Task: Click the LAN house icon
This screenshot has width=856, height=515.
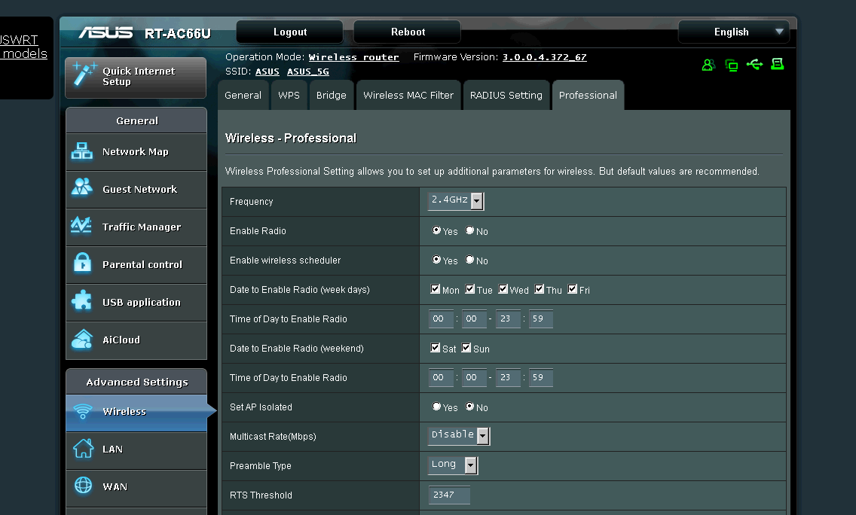Action: [x=84, y=449]
